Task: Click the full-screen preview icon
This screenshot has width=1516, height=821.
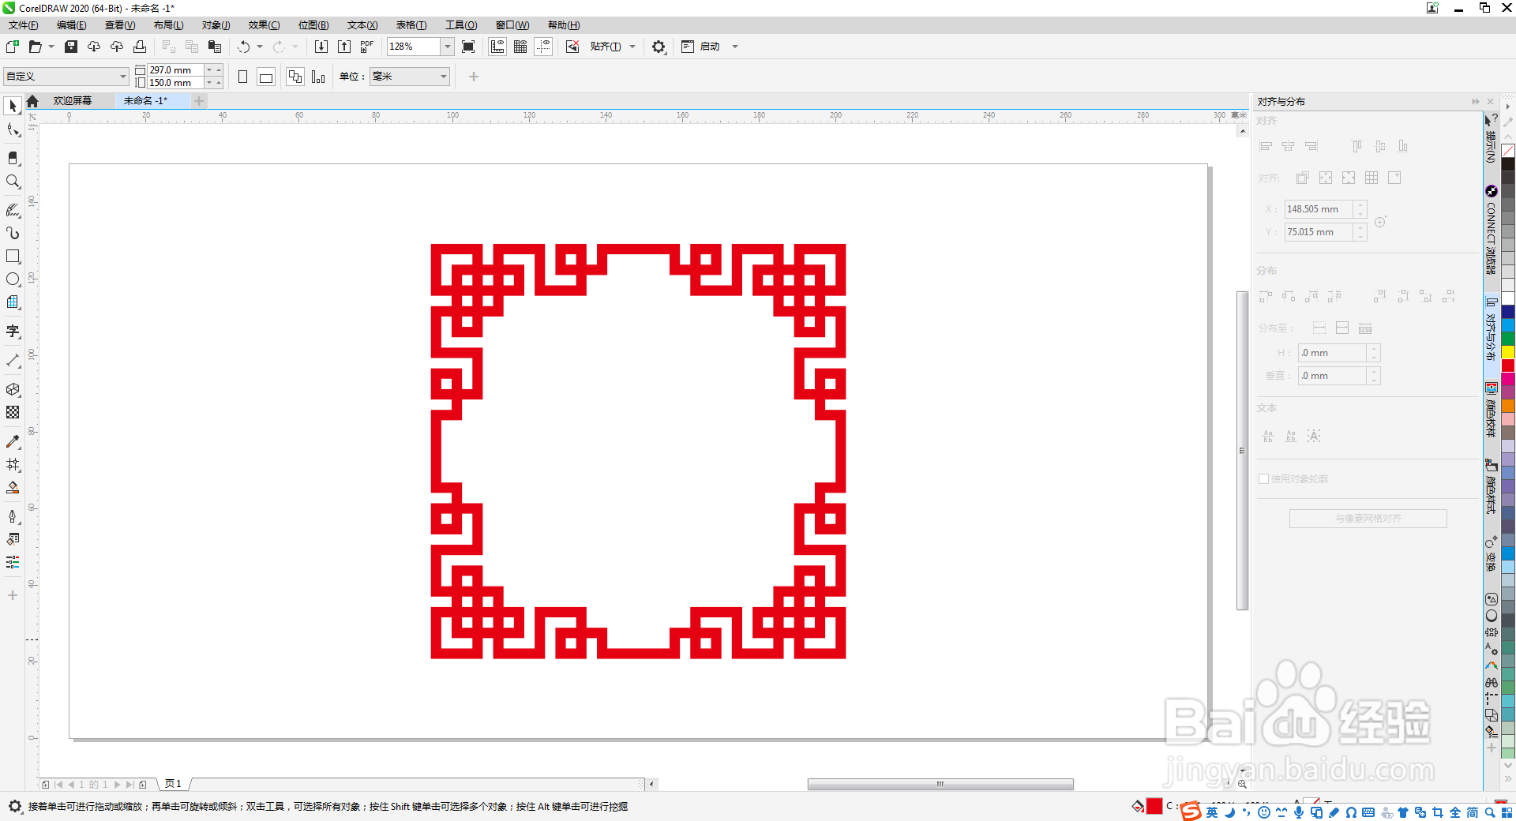Action: tap(468, 47)
